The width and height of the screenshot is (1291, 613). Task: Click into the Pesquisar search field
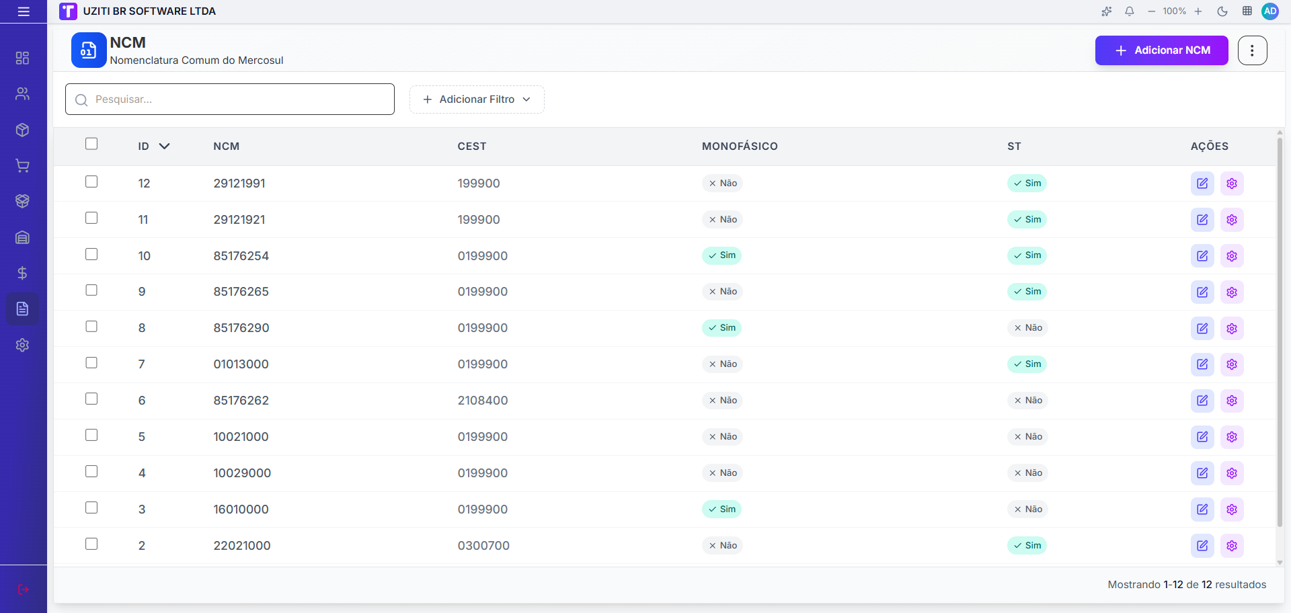pyautogui.click(x=230, y=99)
